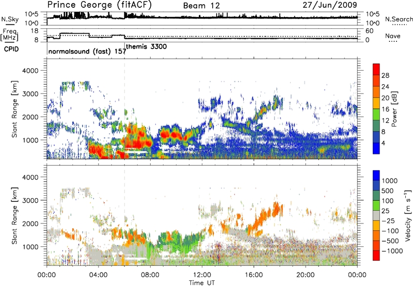Screen dimensions: 413x286
Task: Click the 'themis 3300' annotation
Action: [x=147, y=46]
